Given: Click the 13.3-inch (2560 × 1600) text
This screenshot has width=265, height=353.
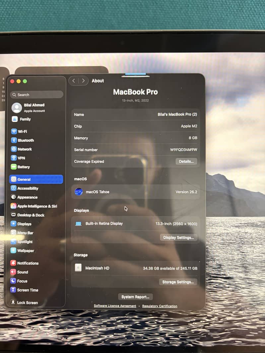Looking at the screenshot, I should pos(176,224).
